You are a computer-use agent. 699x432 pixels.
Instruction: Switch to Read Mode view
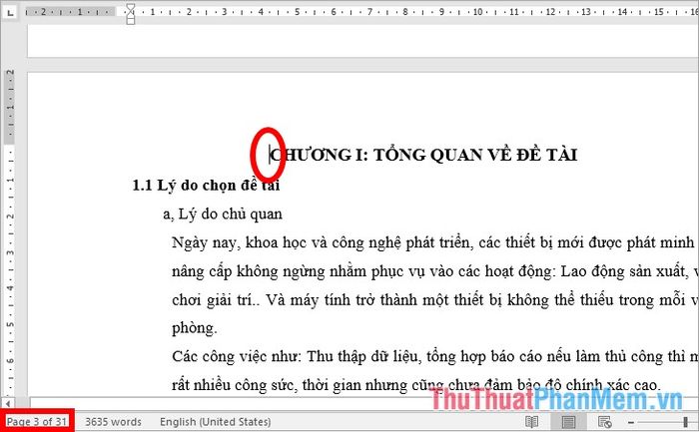532,422
